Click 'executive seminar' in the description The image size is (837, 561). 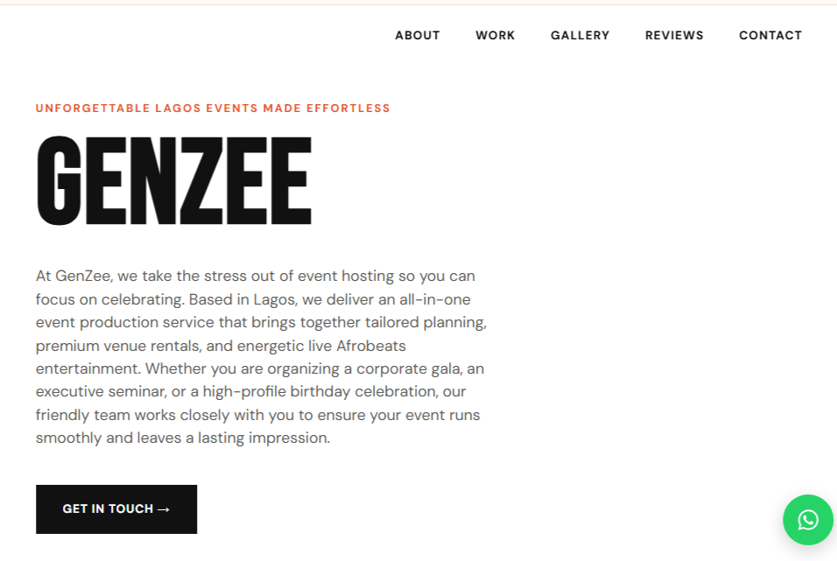point(101,392)
